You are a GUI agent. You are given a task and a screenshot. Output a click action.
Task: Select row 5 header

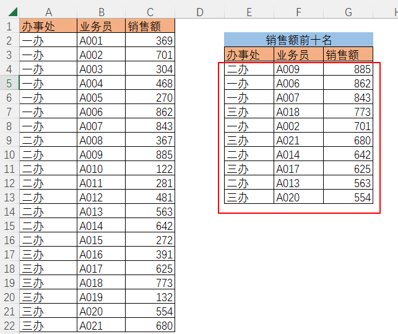(9, 83)
